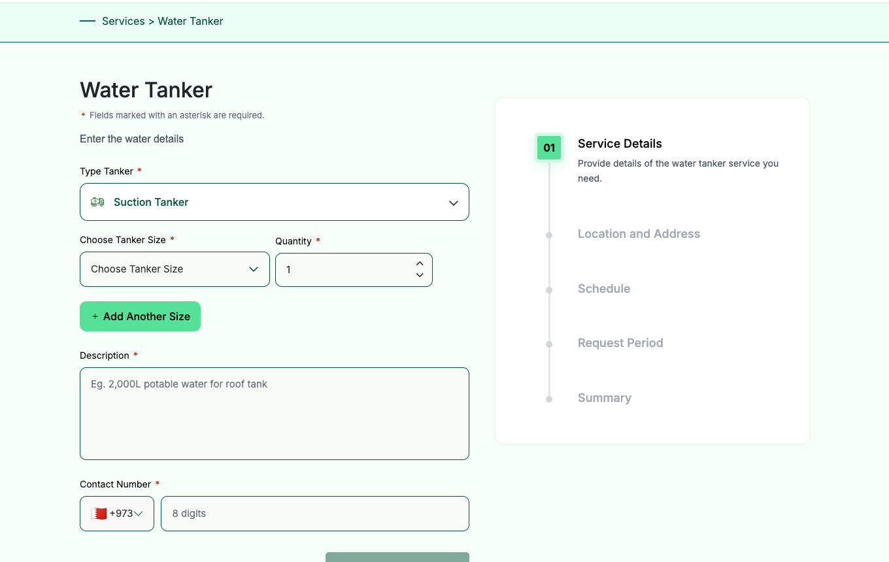
Task: Open the Choose Tanker Size dropdown
Action: tap(175, 269)
